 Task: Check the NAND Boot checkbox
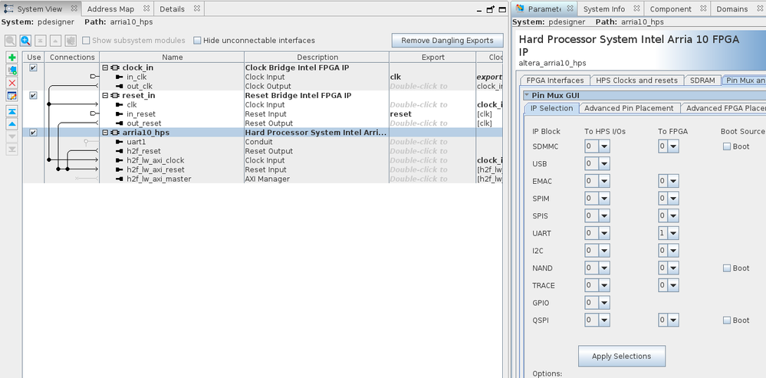pos(727,268)
